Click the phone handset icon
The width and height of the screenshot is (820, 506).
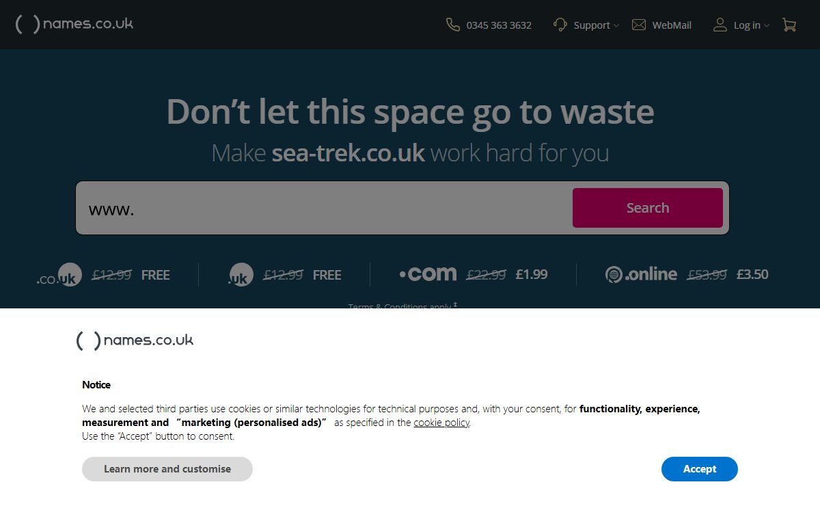pyautogui.click(x=452, y=25)
